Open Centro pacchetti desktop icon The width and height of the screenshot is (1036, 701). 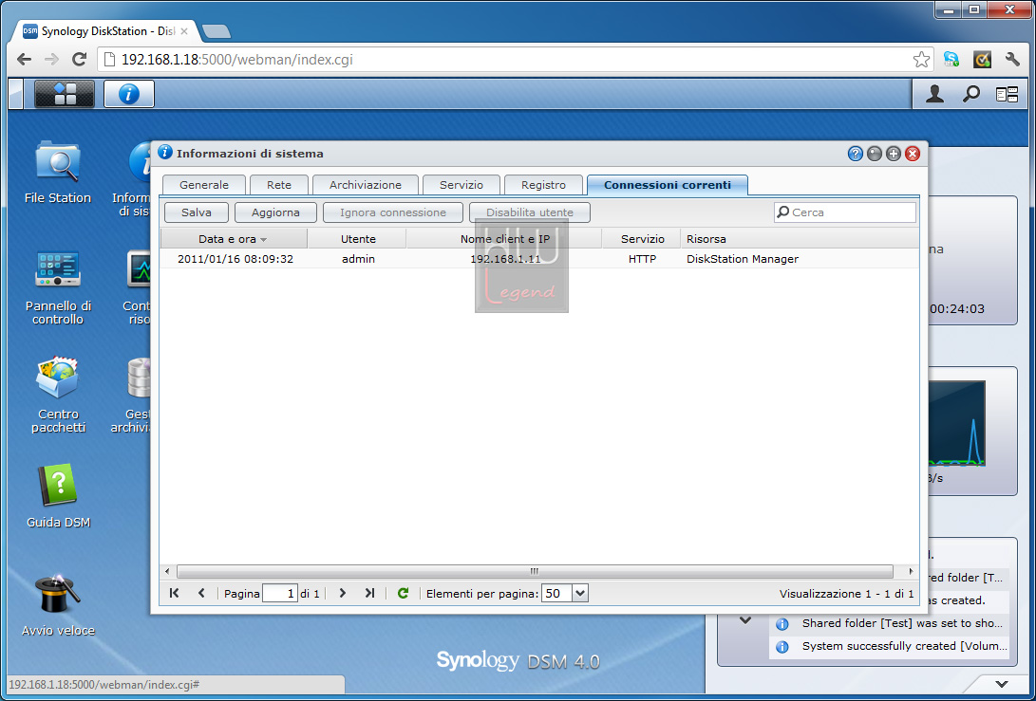pos(58,396)
